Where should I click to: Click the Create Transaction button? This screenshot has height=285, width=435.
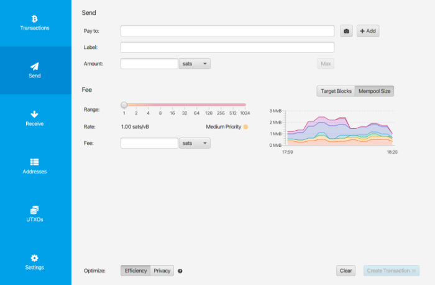pos(391,271)
